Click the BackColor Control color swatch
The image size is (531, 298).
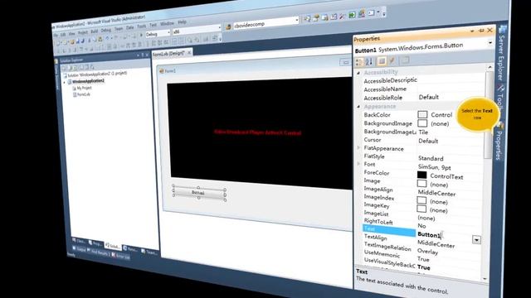[422, 115]
